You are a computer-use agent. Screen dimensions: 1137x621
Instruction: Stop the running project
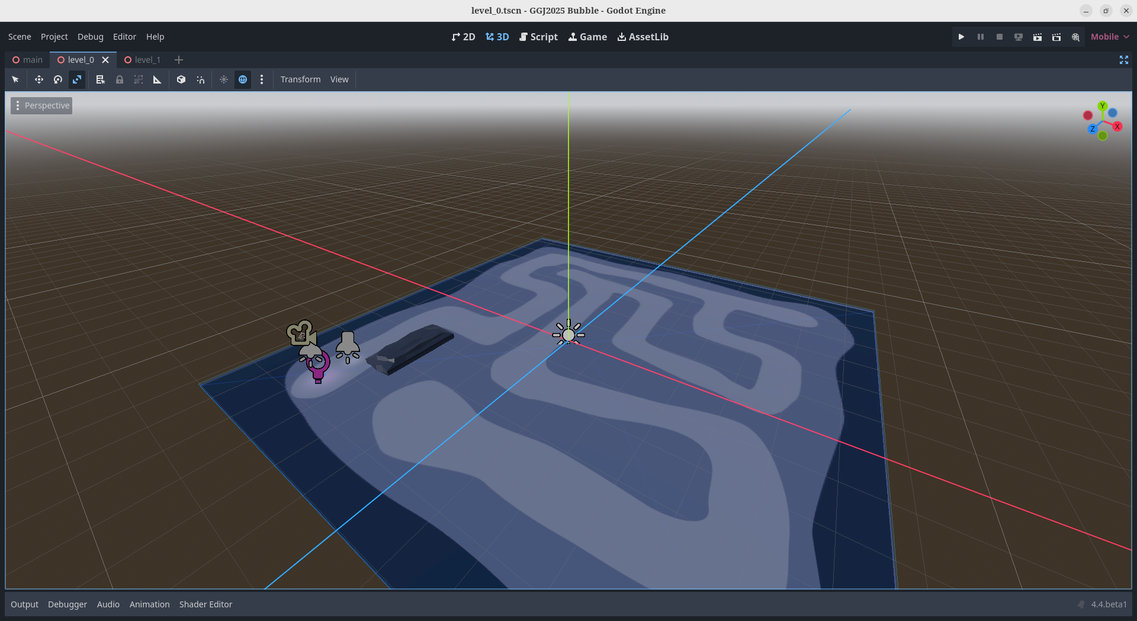(x=1000, y=37)
